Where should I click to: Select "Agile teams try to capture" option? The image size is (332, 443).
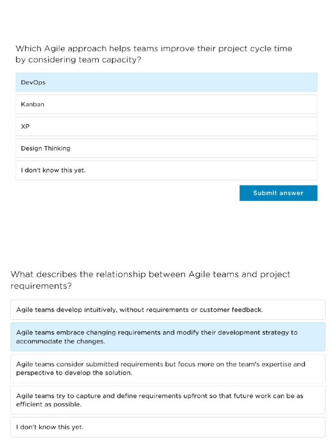click(168, 400)
